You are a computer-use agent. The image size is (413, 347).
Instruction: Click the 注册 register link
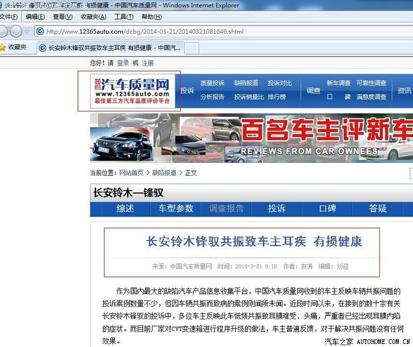(x=147, y=63)
